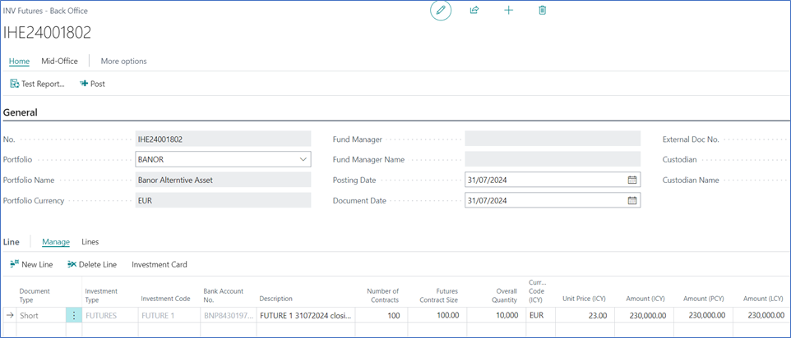Post the futures document
791x338 pixels.
click(x=92, y=84)
